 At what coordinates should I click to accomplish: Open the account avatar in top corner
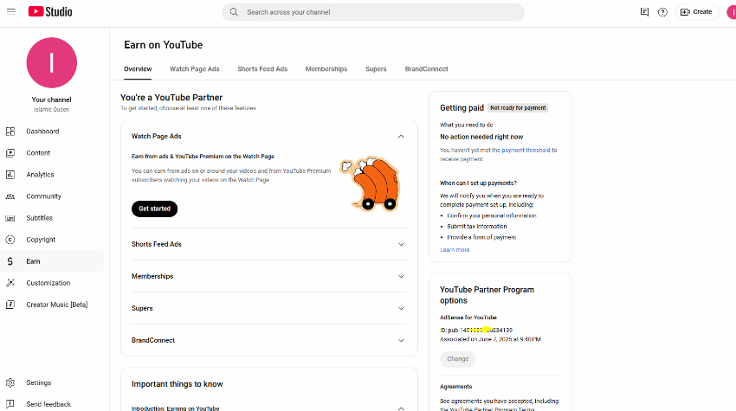732,12
